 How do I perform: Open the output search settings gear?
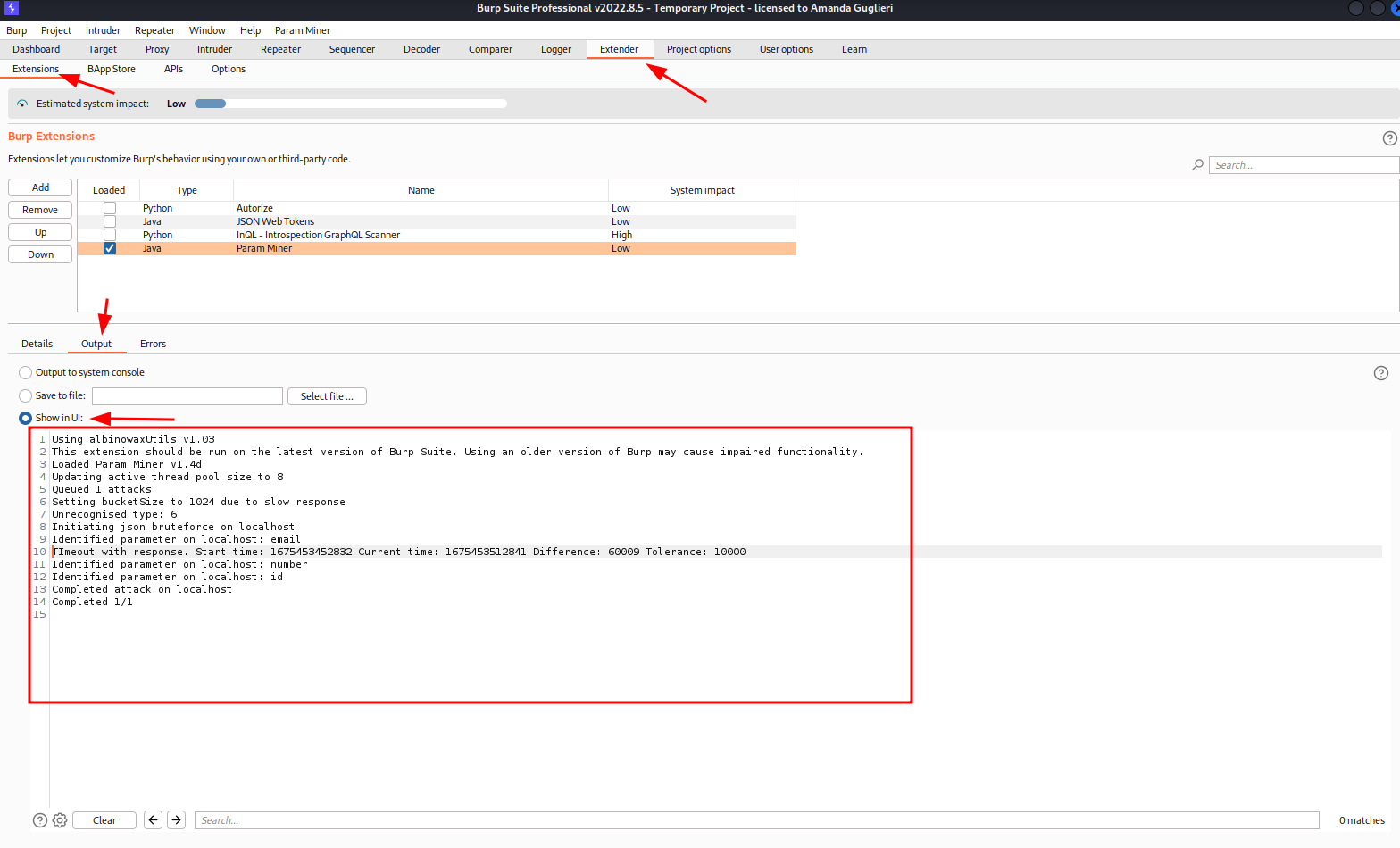click(x=60, y=820)
